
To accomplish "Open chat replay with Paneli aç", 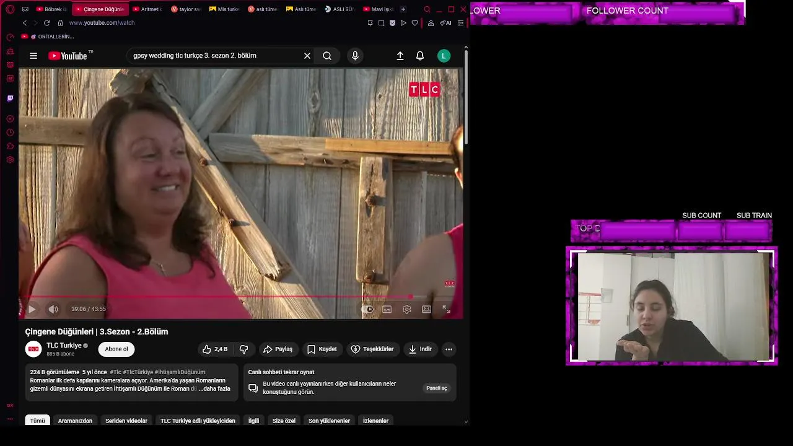I will (x=436, y=388).
